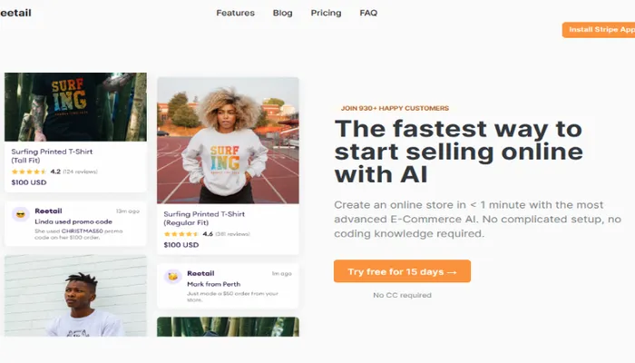
Task: Click the Tall Fit star rating
Action: tap(28, 172)
